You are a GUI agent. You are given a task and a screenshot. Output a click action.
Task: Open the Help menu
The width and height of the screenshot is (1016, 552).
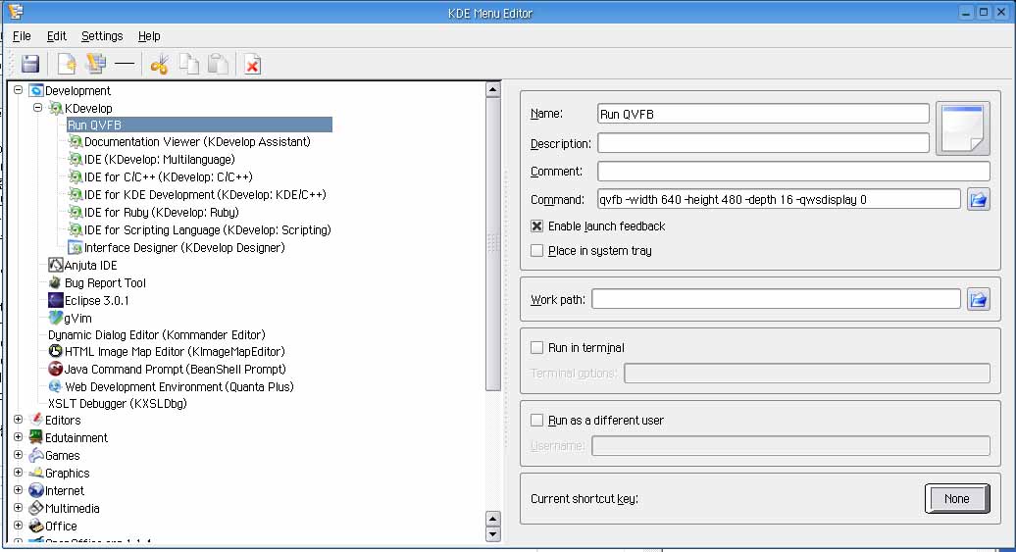(149, 36)
